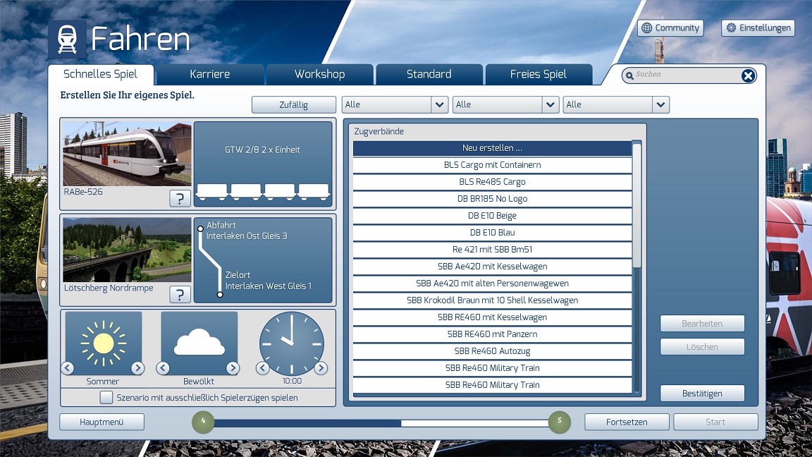Select 'DB BR185 No Logo' consist

[492, 199]
